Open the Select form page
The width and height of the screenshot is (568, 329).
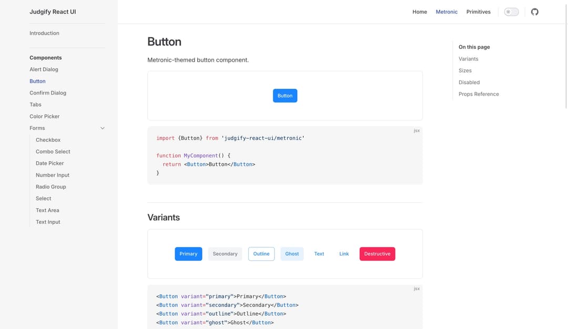point(44,198)
